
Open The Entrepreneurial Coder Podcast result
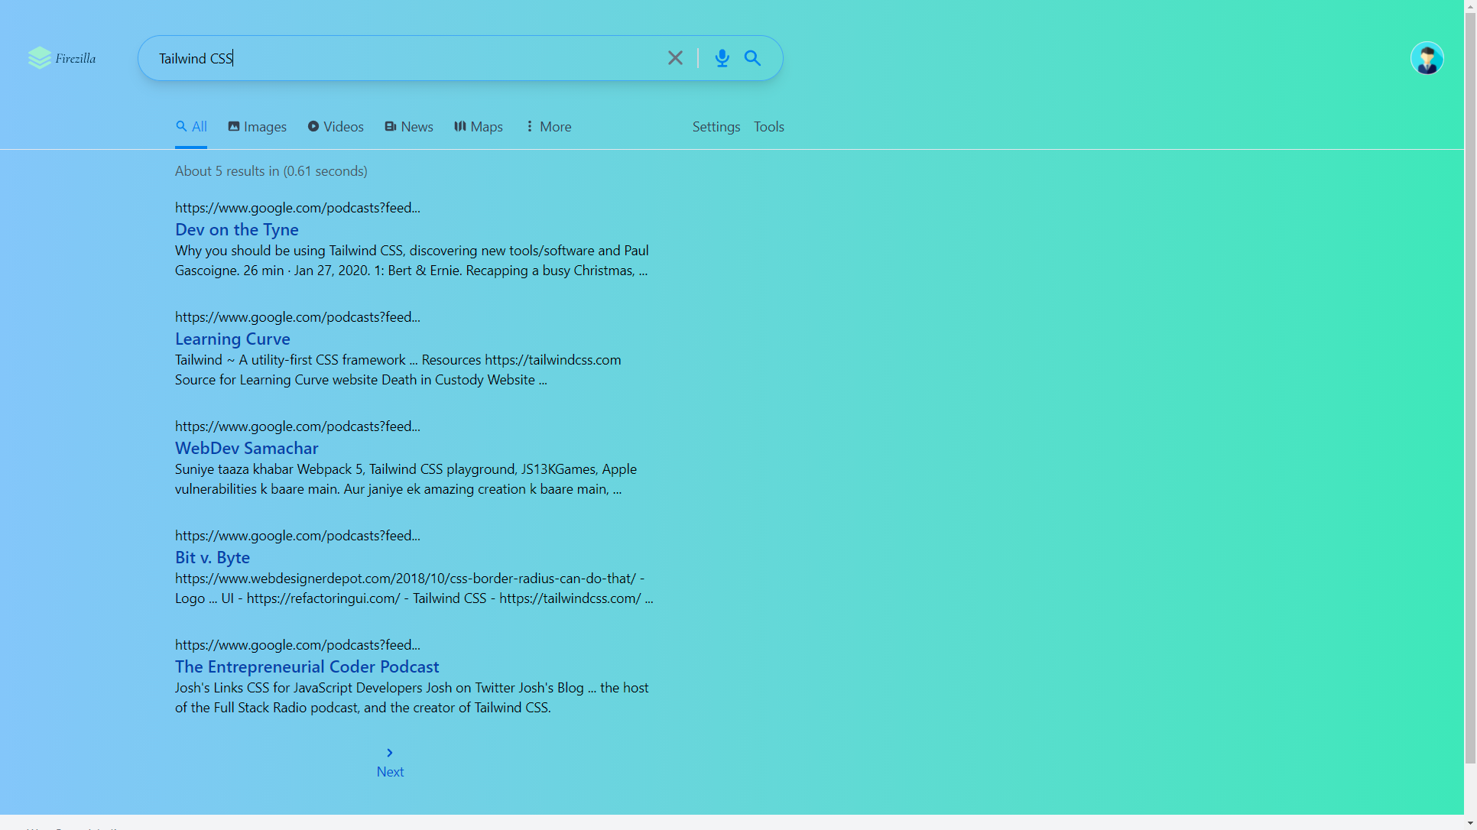click(x=307, y=666)
